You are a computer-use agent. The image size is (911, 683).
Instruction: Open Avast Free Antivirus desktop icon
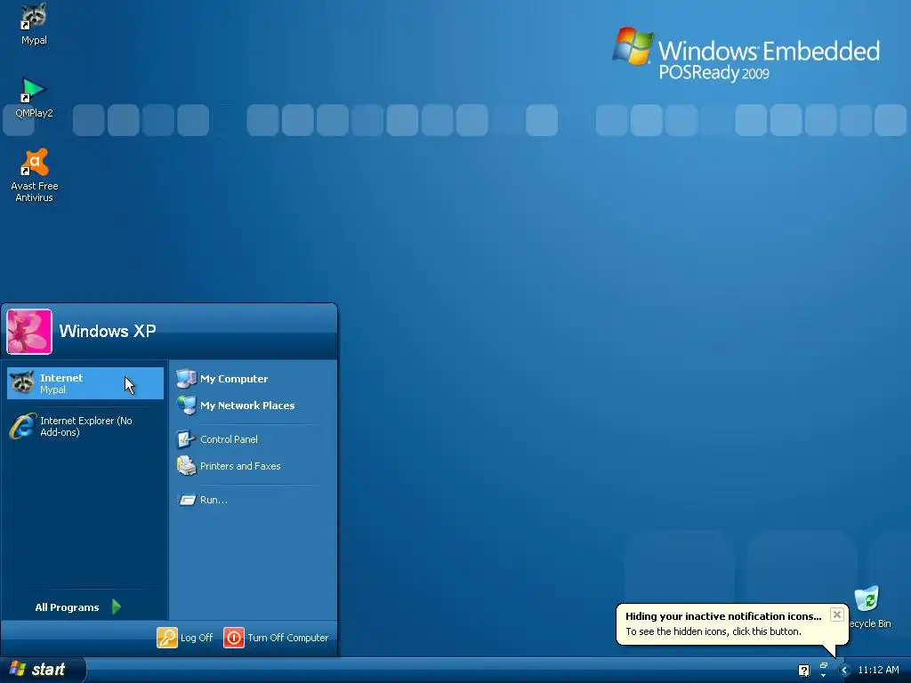point(35,175)
